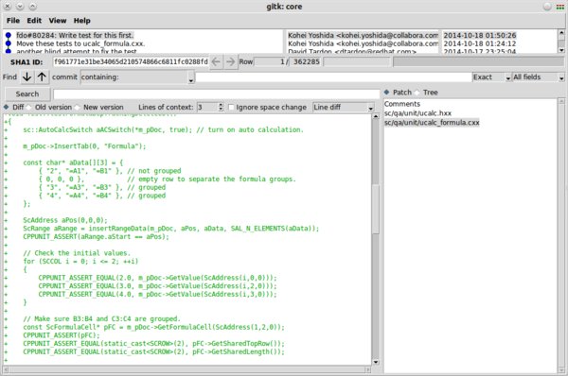Open the All fields dropdown
This screenshot has height=376, width=568.
click(x=539, y=77)
